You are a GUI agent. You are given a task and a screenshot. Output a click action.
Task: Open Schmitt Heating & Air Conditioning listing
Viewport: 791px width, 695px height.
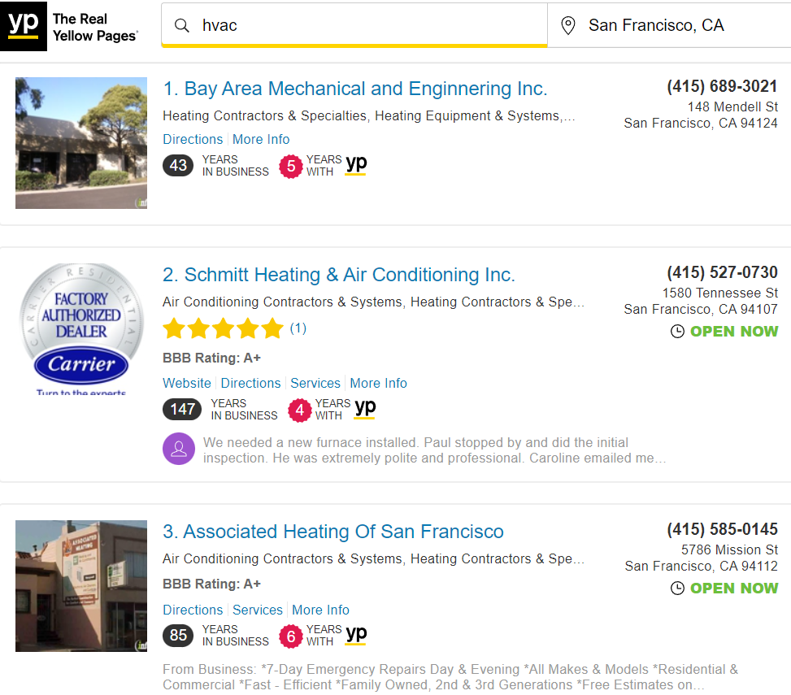pyautogui.click(x=338, y=275)
